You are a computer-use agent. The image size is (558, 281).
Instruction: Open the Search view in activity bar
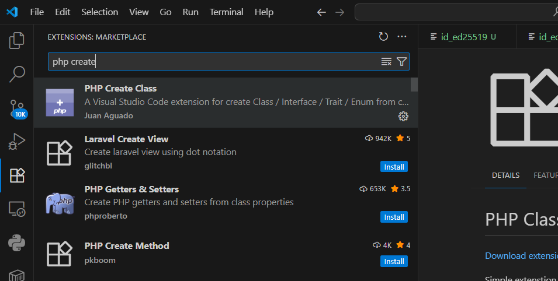(x=17, y=74)
